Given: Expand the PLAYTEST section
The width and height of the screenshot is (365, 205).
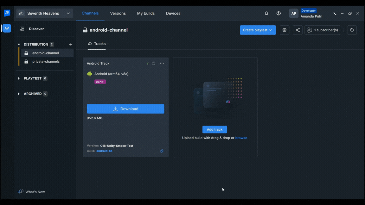Looking at the screenshot, I should (19, 78).
